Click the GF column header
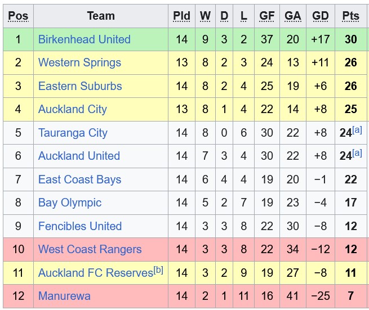369x310 pixels. [266, 16]
